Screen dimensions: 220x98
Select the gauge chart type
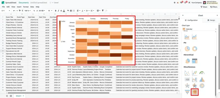point(202,73)
